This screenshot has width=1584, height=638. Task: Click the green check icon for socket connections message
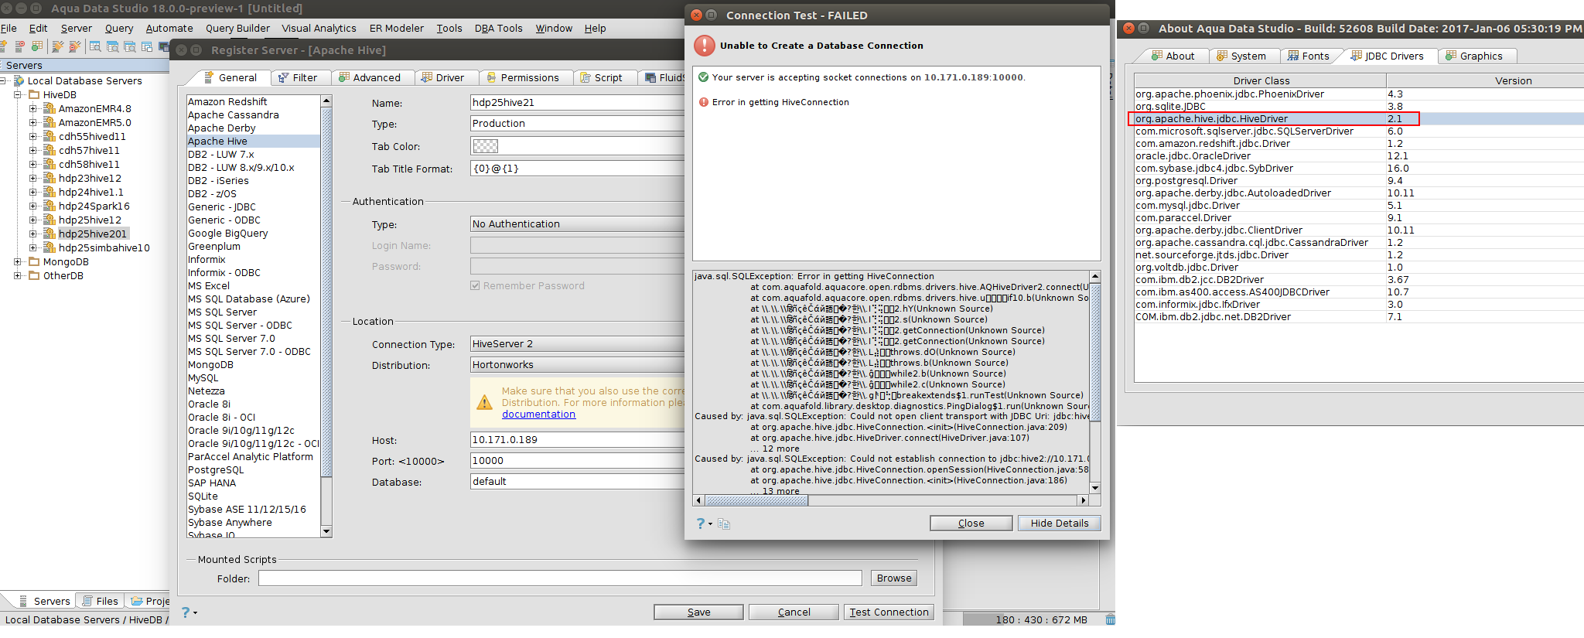pos(704,77)
